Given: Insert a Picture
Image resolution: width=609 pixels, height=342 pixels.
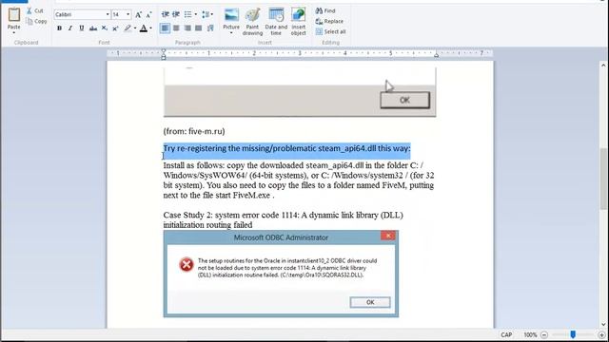Looking at the screenshot, I should pyautogui.click(x=231, y=19).
